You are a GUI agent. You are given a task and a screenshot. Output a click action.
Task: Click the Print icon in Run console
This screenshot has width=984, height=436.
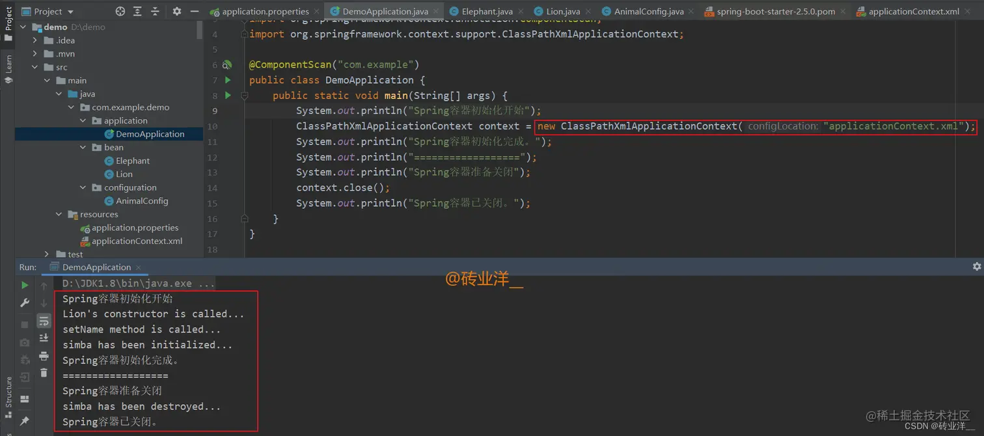coord(44,355)
